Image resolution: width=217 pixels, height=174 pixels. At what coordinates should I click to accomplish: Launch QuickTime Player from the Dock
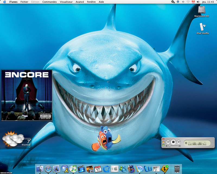click(106, 169)
